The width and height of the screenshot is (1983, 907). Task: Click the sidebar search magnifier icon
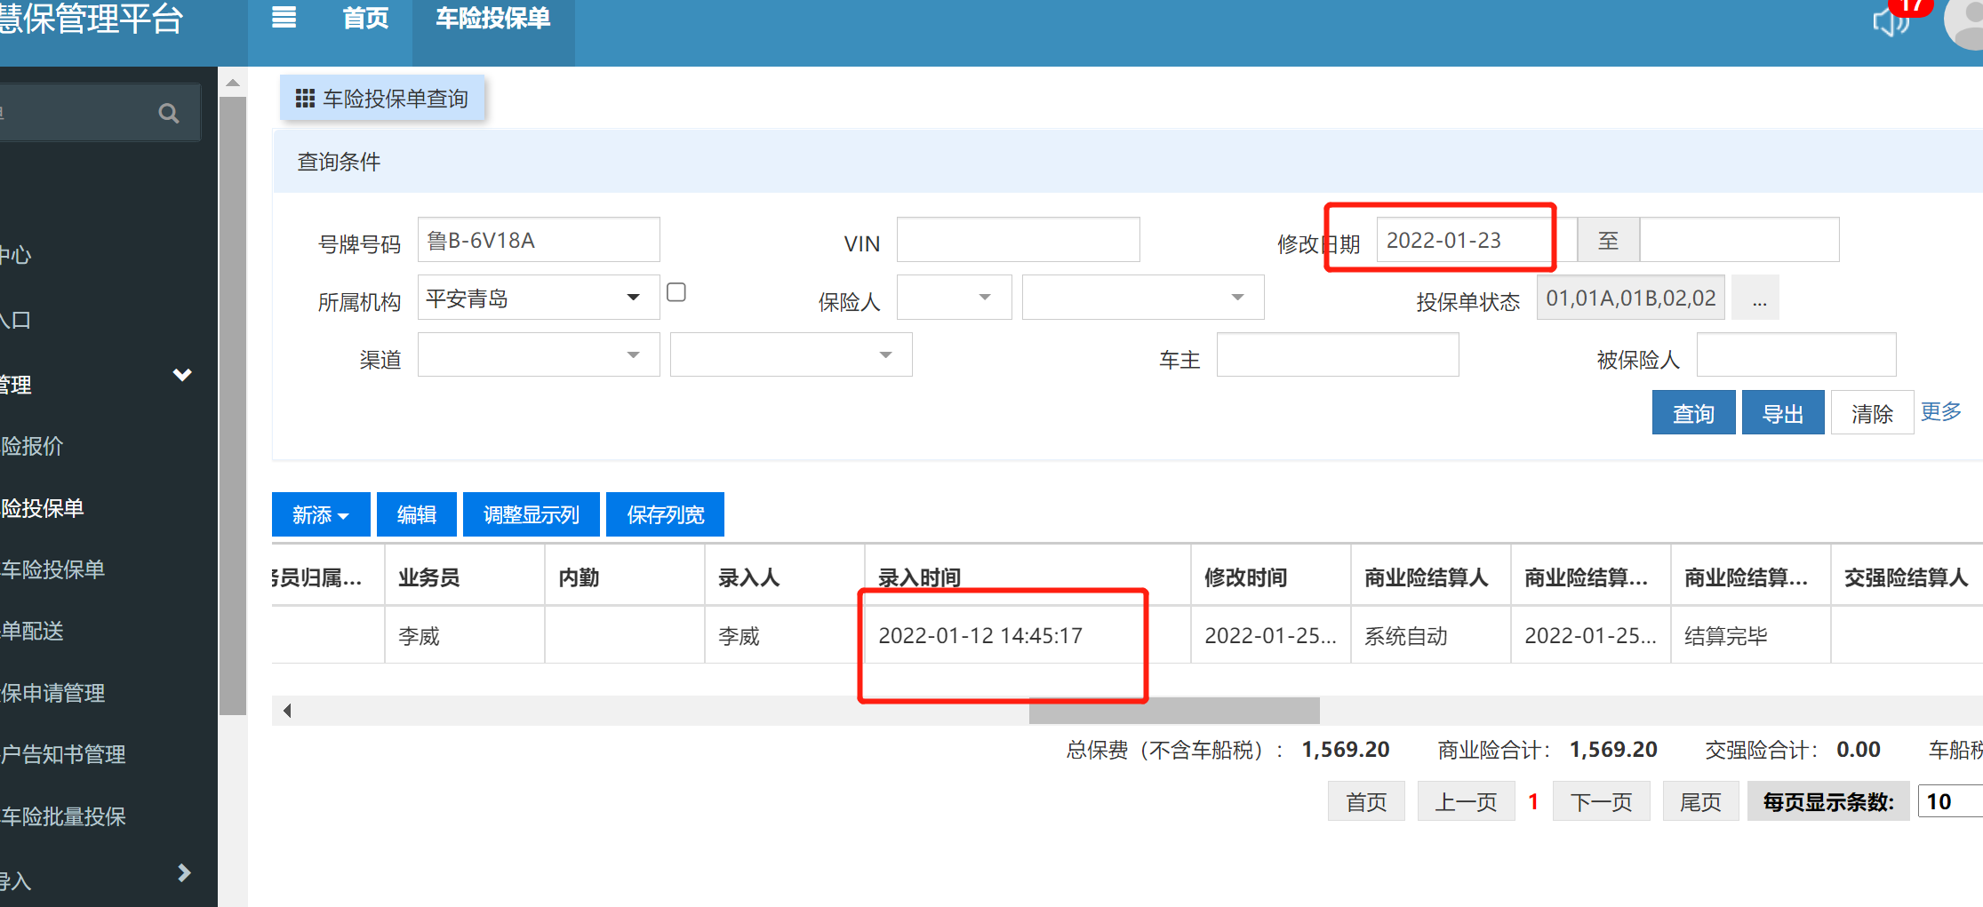[x=168, y=113]
